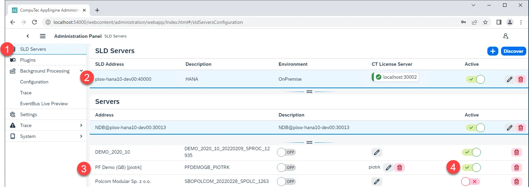The image size is (529, 187).
Task: Delete the PF Demo (GB) company row
Action: click(516, 168)
